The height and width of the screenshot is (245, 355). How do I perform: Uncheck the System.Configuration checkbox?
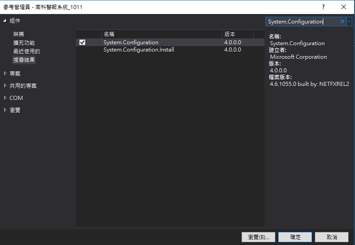click(82, 42)
